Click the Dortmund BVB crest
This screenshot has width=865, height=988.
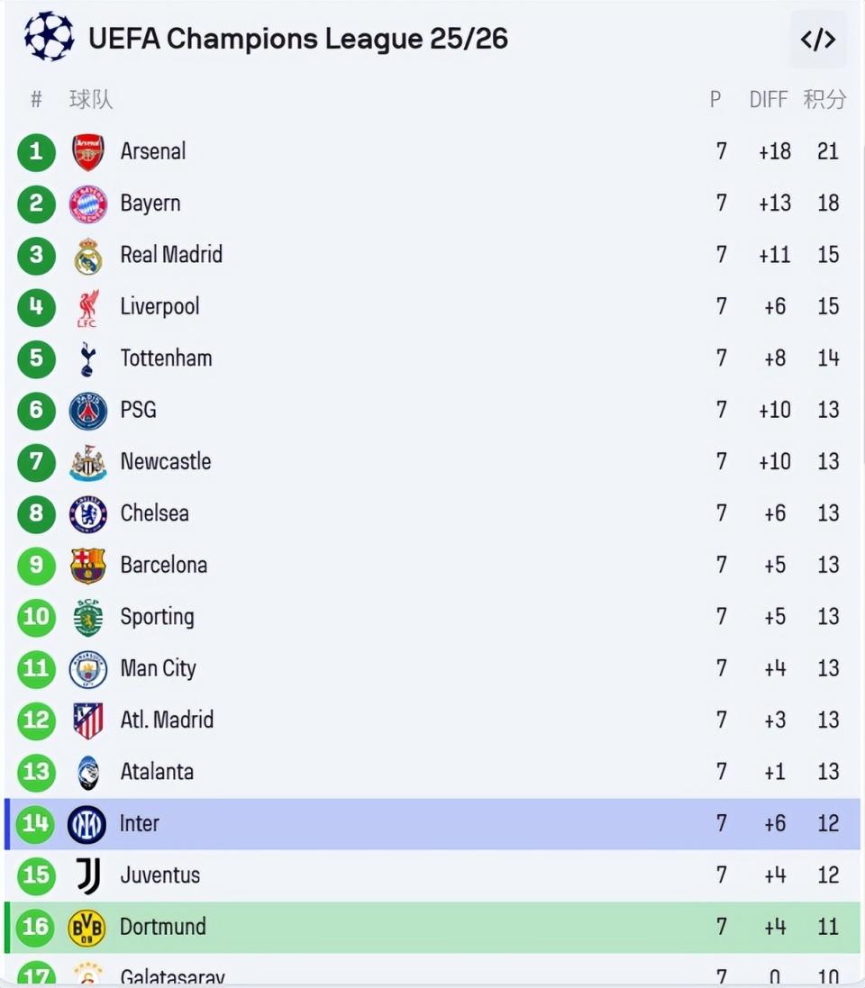point(87,928)
